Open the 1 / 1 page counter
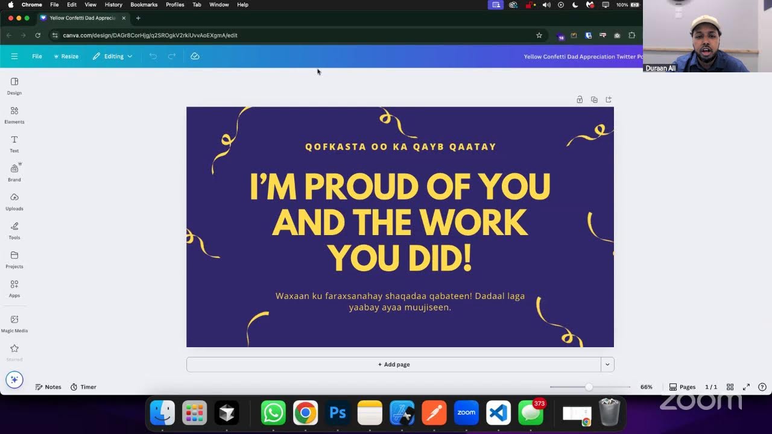Image resolution: width=772 pixels, height=434 pixels. (x=711, y=387)
